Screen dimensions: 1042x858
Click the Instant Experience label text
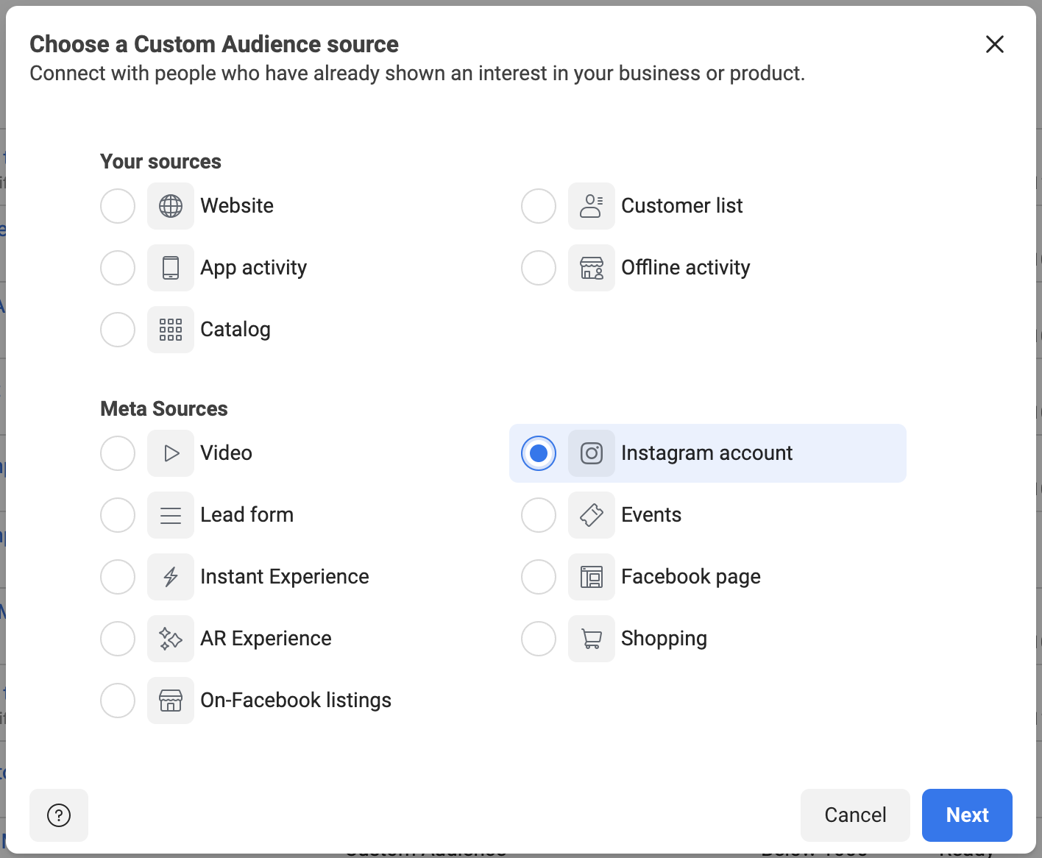(x=285, y=577)
